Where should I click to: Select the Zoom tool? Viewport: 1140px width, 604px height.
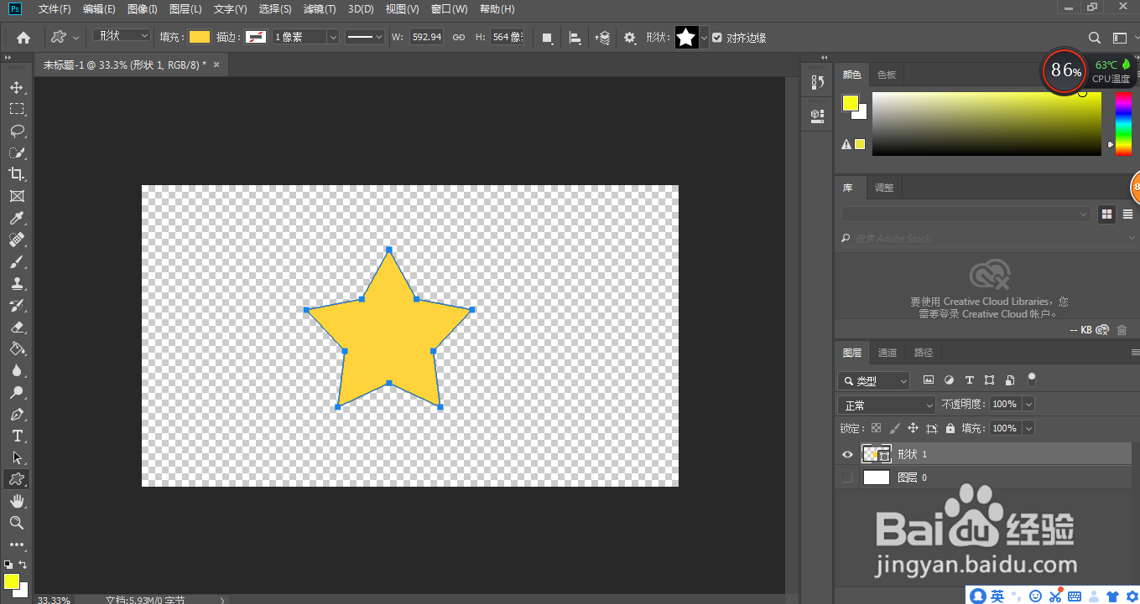pyautogui.click(x=17, y=523)
